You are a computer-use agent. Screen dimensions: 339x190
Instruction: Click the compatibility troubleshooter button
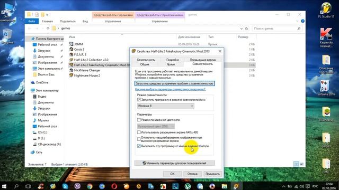175,83
